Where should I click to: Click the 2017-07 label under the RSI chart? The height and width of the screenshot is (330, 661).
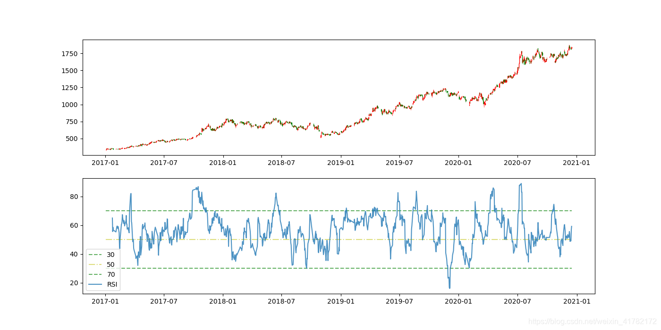pos(164,301)
